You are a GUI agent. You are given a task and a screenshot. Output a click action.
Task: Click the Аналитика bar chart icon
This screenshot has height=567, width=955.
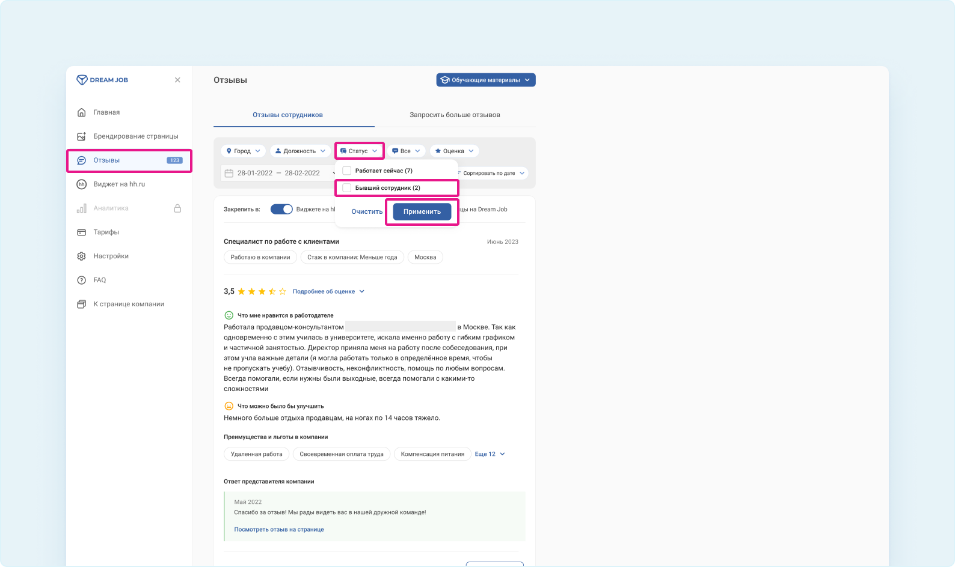[82, 208]
